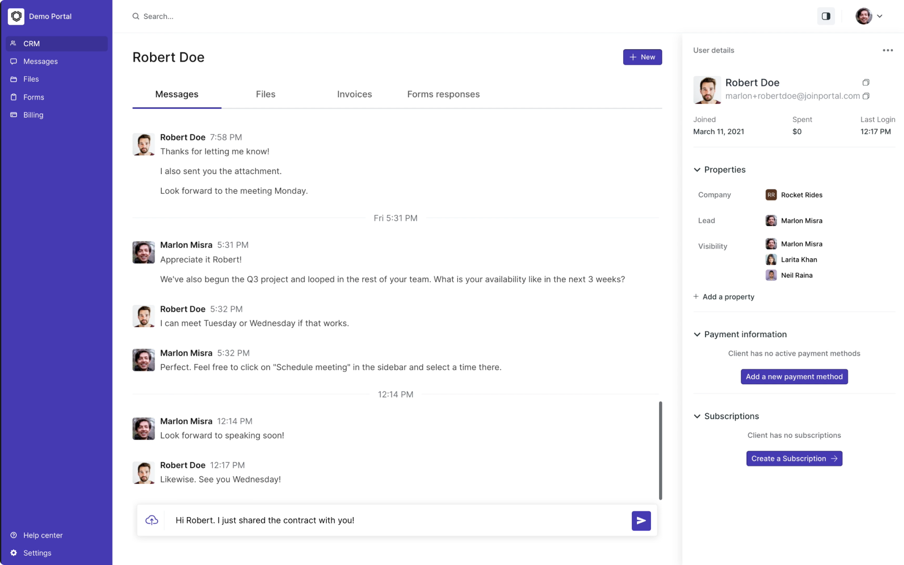Open Forms in the sidebar
Image resolution: width=904 pixels, height=565 pixels.
pyautogui.click(x=56, y=97)
